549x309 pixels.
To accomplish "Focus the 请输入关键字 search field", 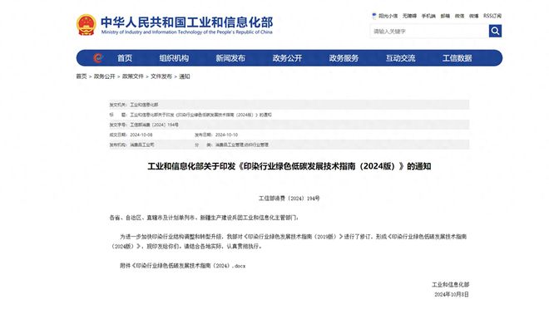I will point(429,31).
